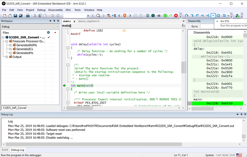Pin the Workspace panel
Image resolution: width=247 pixels, height=157 pixels.
(54, 21)
